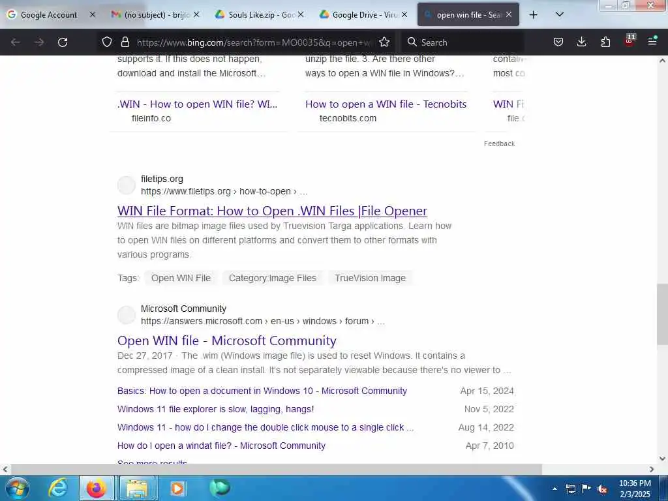Click the tecnobits.com source text
The height and width of the screenshot is (501, 668).
pos(348,118)
